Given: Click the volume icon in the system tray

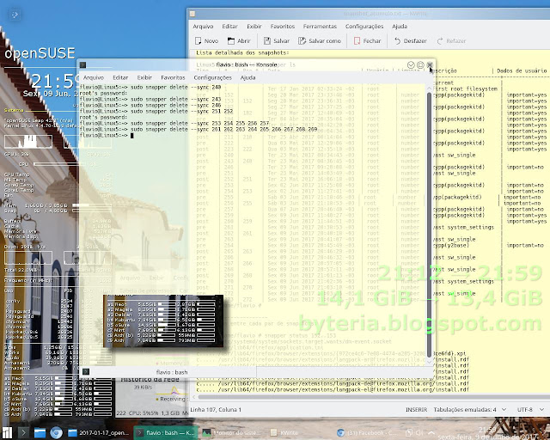Looking at the screenshot, I should [419, 432].
